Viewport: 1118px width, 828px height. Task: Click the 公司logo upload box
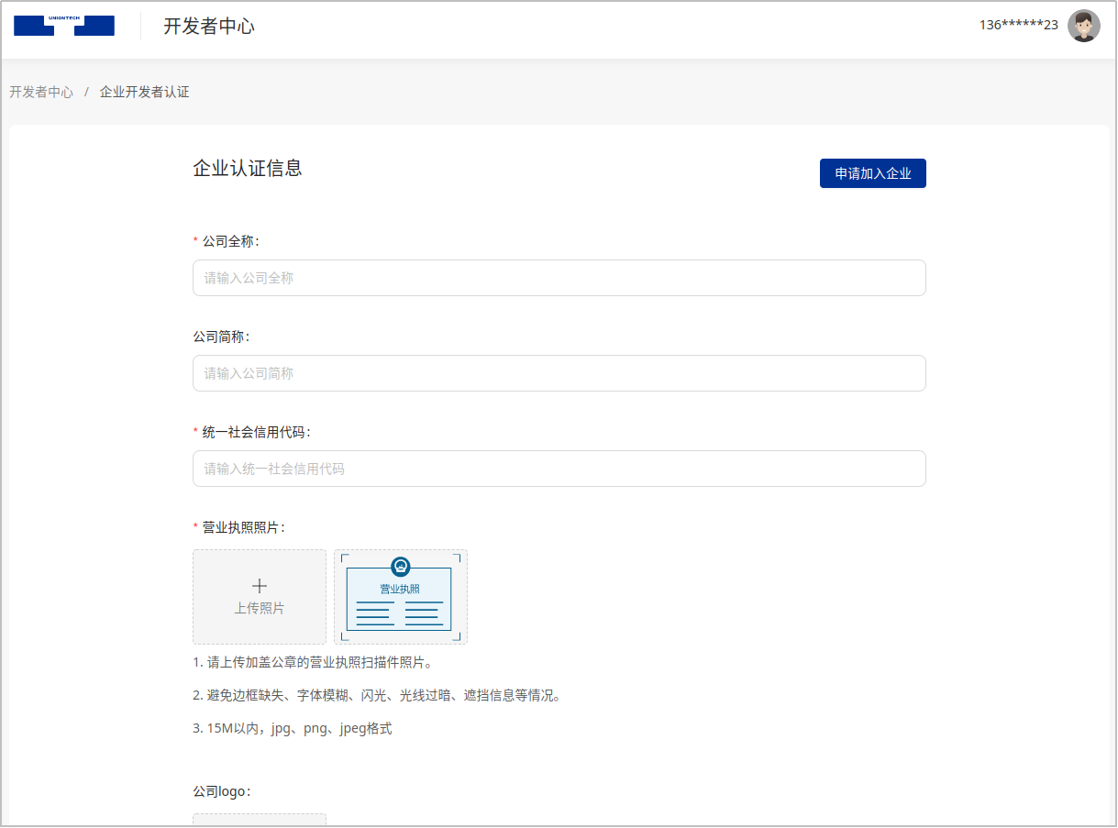pyautogui.click(x=260, y=819)
